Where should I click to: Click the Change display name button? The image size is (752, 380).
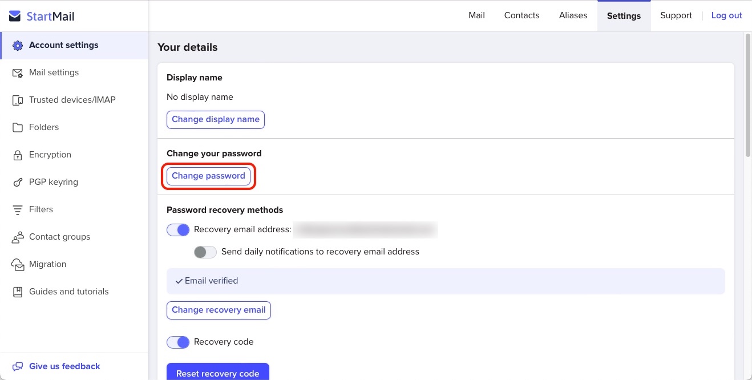(x=216, y=120)
